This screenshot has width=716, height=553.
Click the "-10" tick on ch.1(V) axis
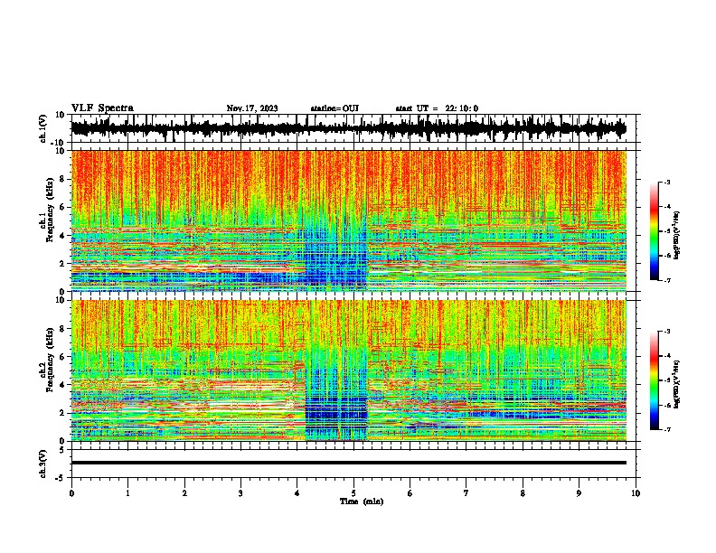[x=59, y=143]
